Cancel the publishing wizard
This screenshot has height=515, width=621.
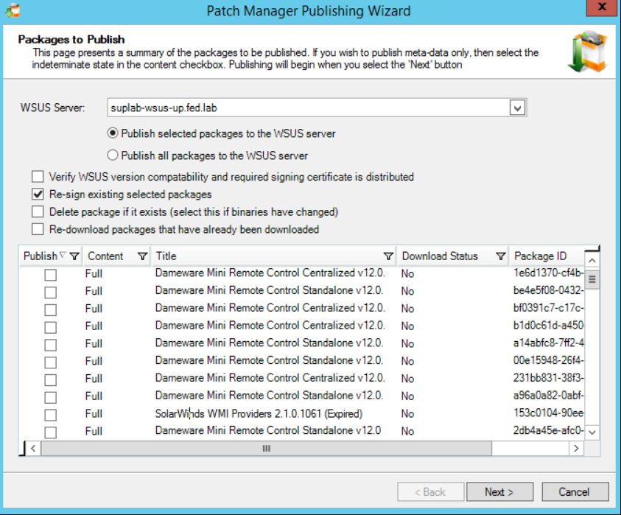tap(575, 491)
